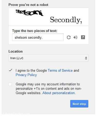Screen dimensions: 96x116
Task: Open captcha help via question mark icon
Action: [83, 37]
